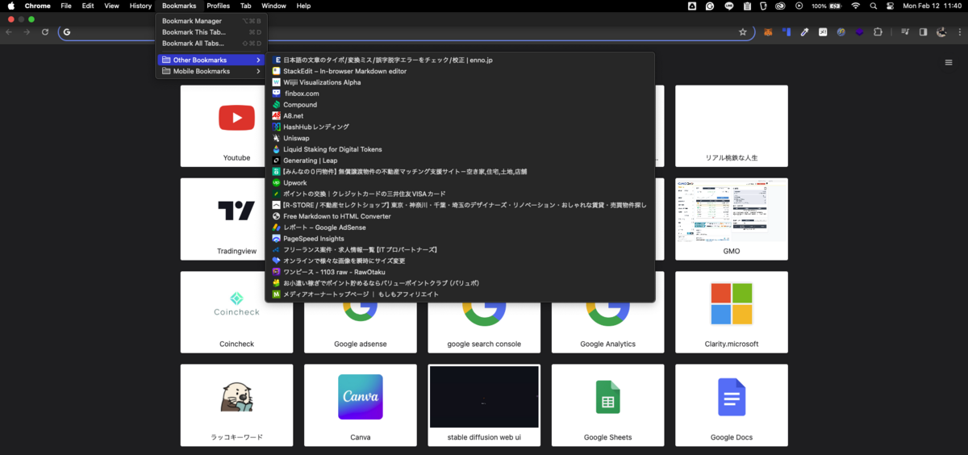Click the purple cube extension icon

[x=859, y=32]
